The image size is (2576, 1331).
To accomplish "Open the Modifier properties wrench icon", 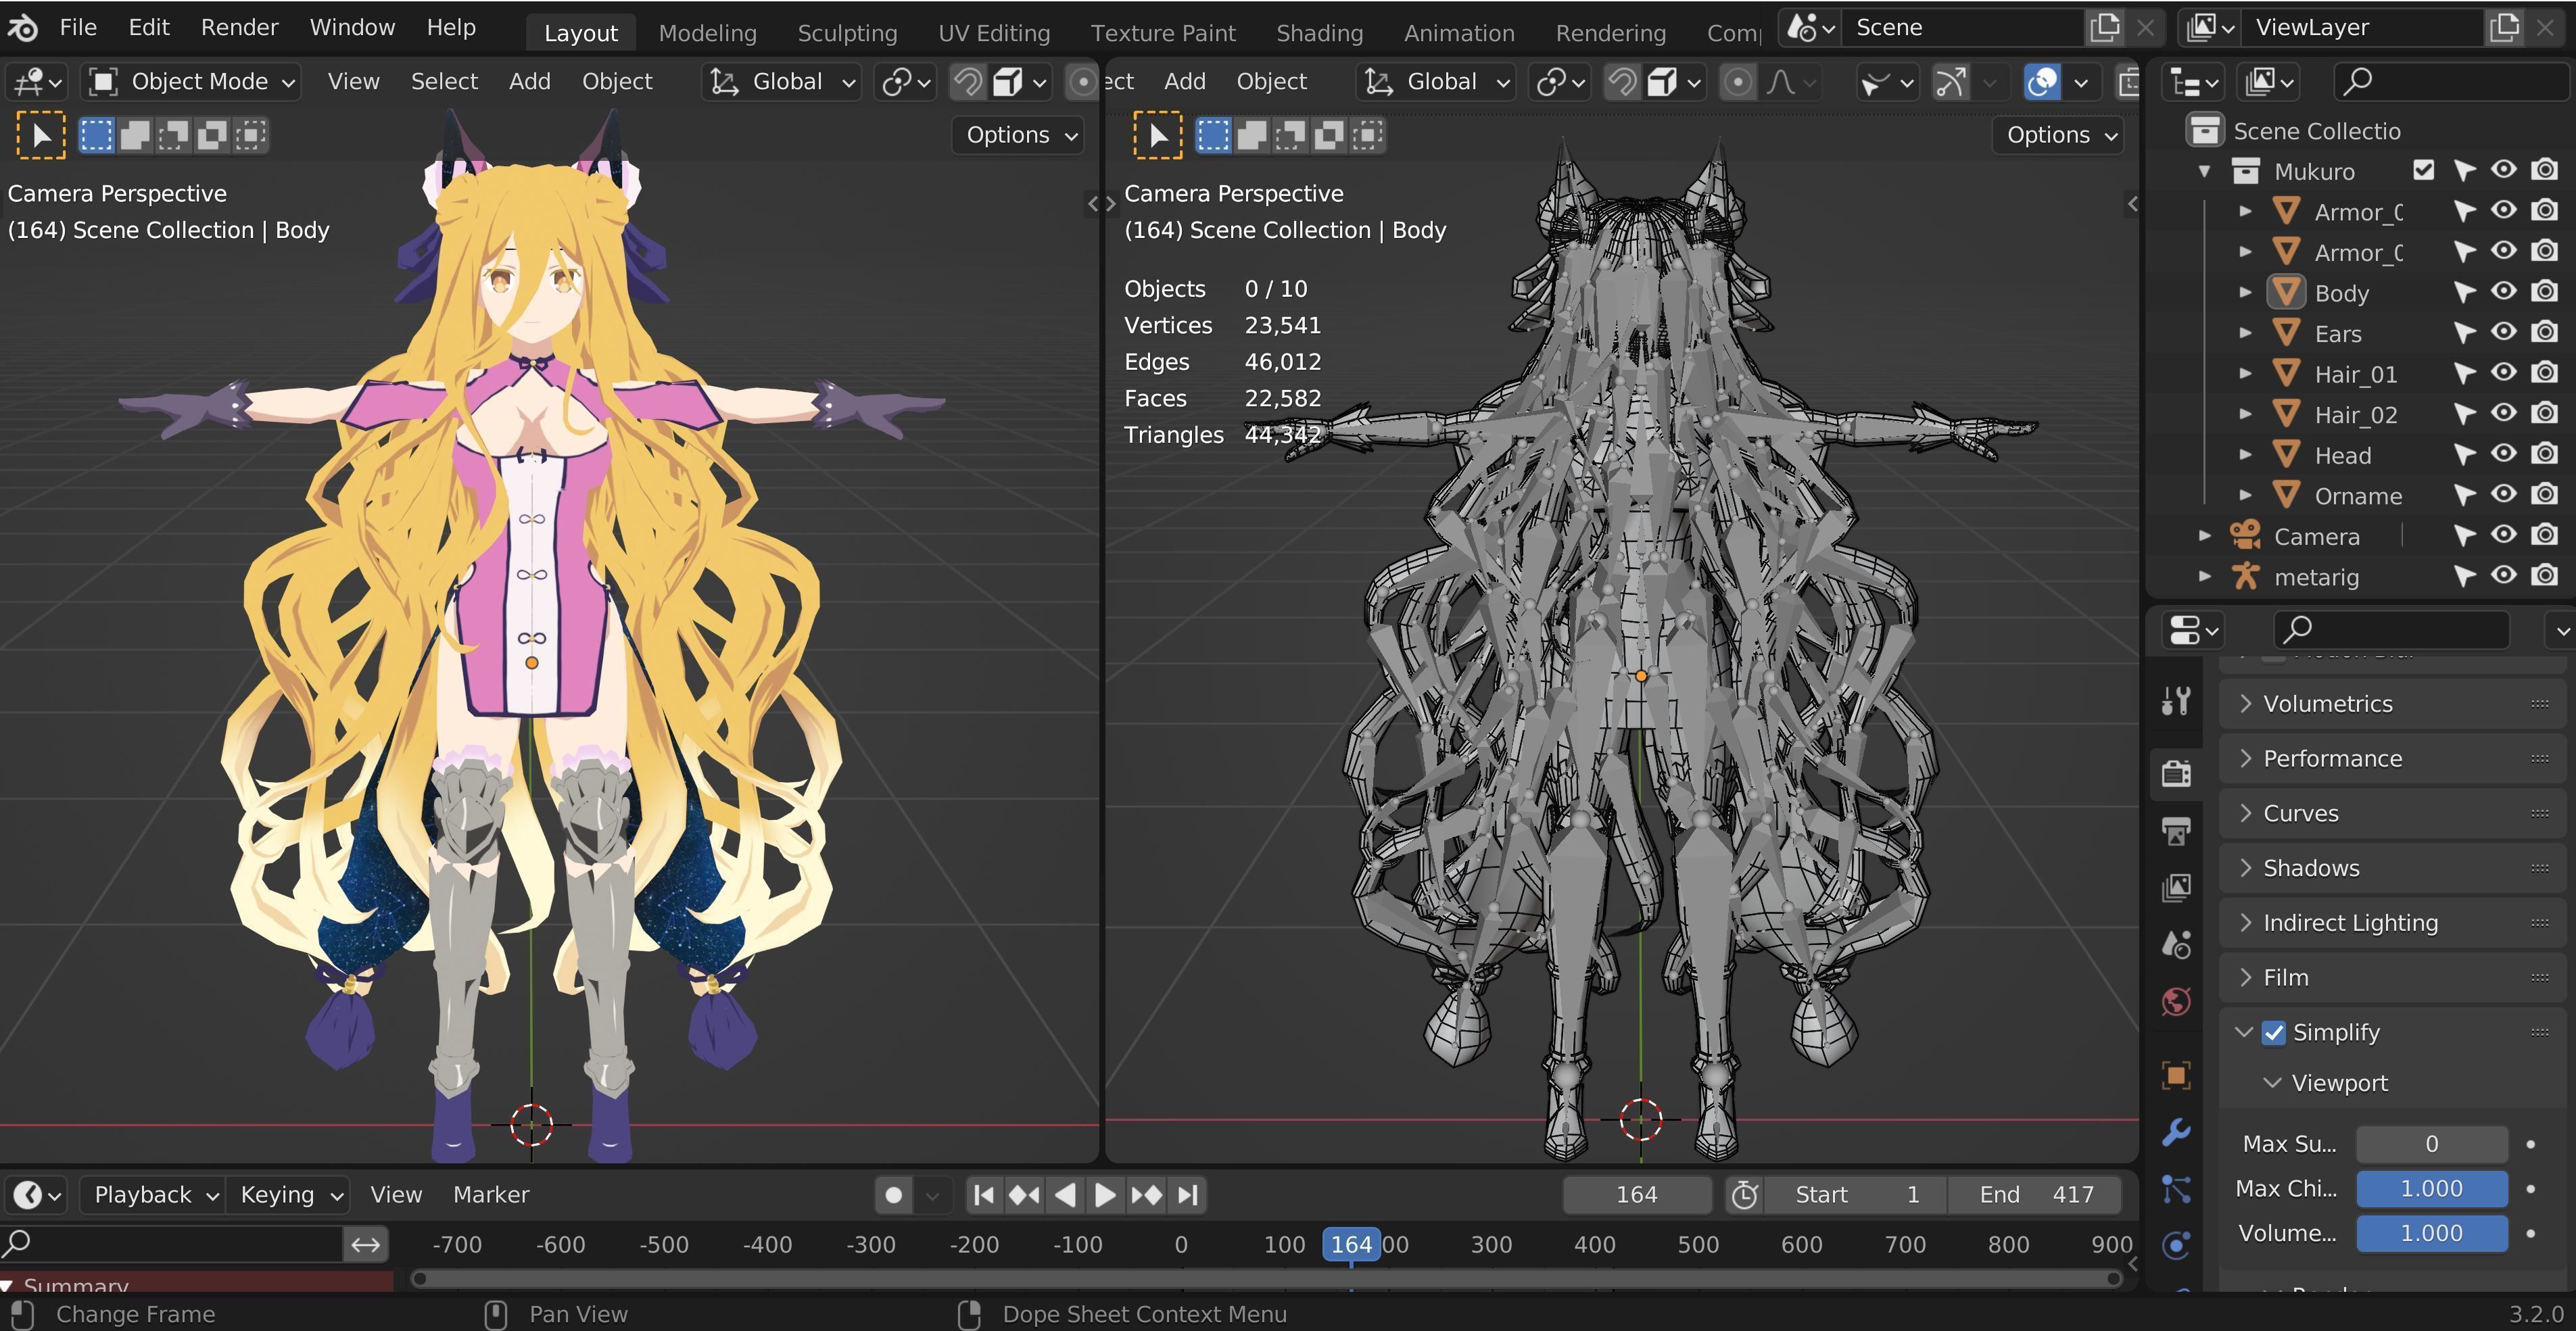I will click(2176, 1132).
